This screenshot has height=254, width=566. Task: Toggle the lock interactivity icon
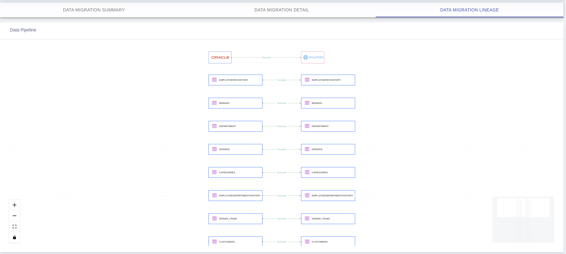(x=15, y=237)
